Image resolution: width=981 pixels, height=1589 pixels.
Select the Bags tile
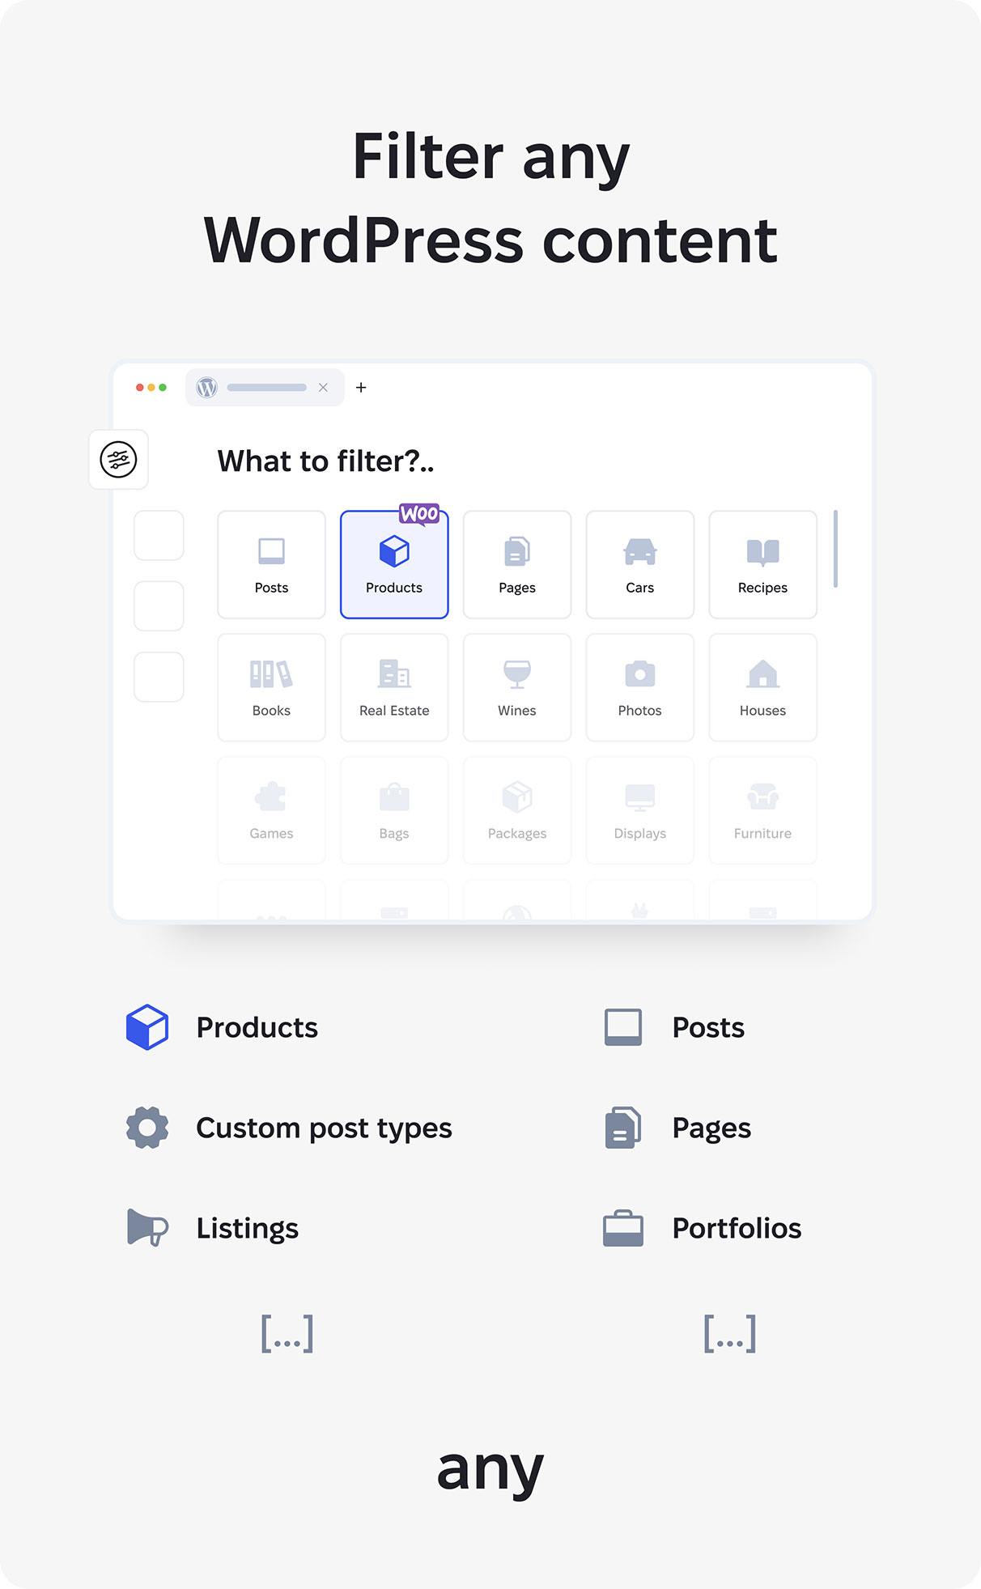point(394,810)
